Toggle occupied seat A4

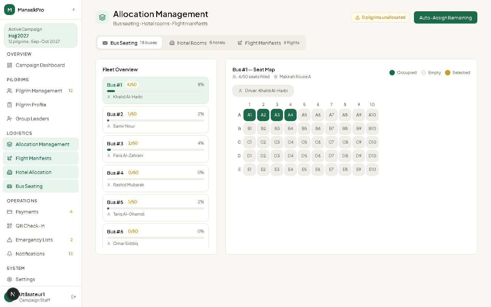pos(291,115)
